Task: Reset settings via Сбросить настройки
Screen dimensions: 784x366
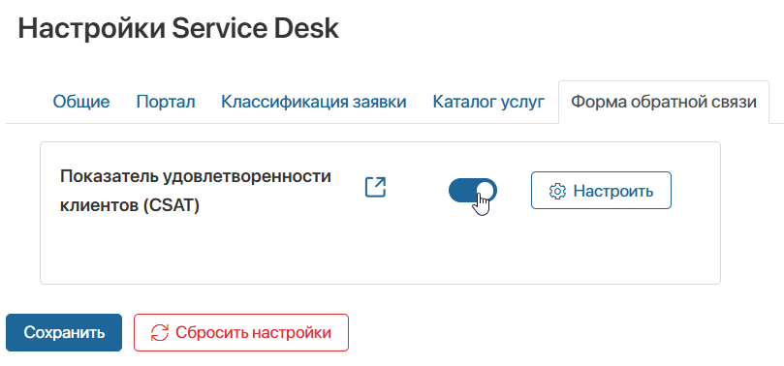Action: [x=241, y=332]
